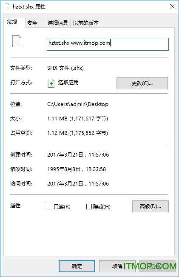Screen dimensions: 179x277
Task: Confirm with the 确定 button
Action: point(77,266)
